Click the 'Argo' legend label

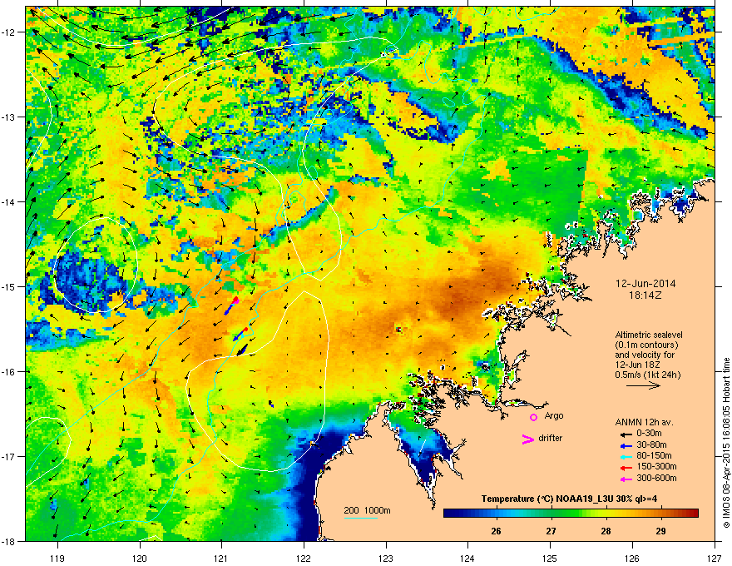click(554, 415)
